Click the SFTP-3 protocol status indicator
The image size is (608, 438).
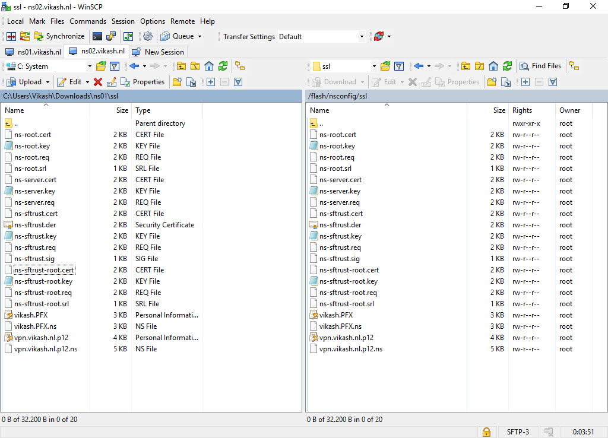pyautogui.click(x=518, y=432)
